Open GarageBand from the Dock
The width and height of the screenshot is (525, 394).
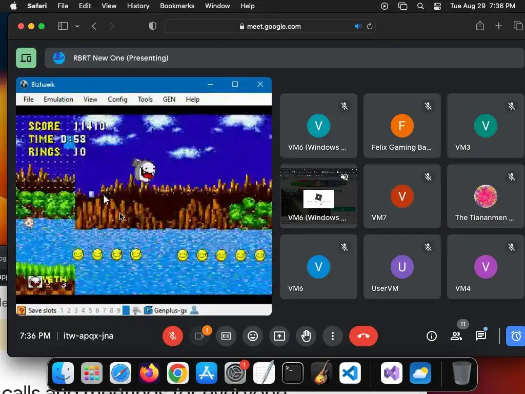pos(321,373)
